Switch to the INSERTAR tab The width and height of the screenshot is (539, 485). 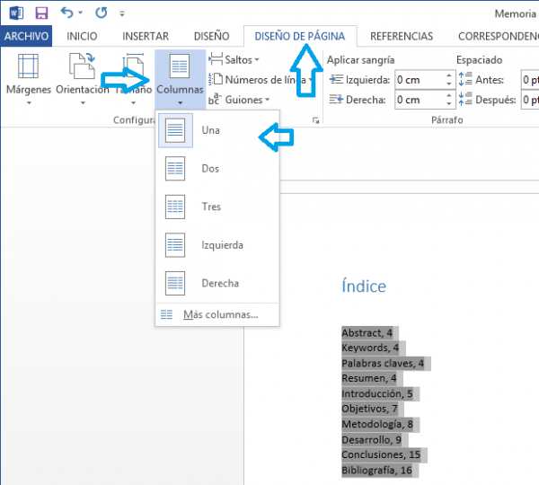pos(146,36)
